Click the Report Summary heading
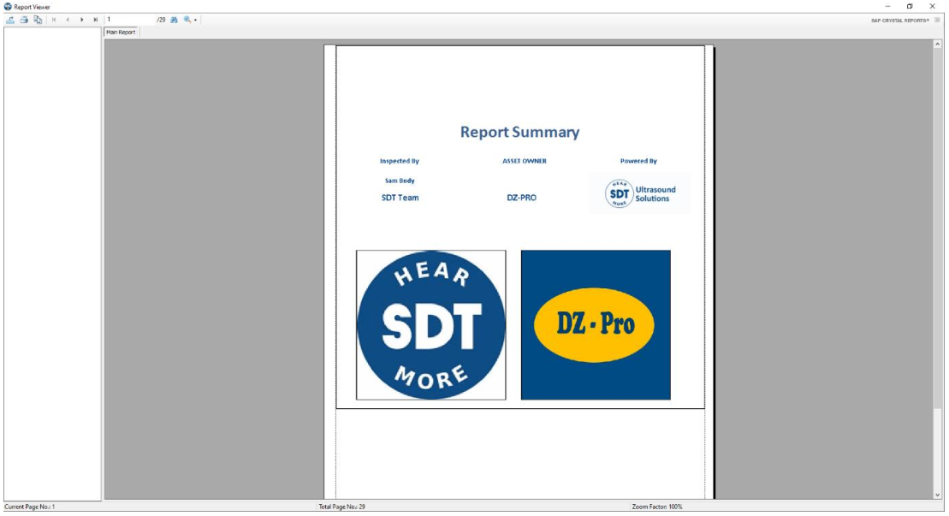949x516 pixels. 519,132
